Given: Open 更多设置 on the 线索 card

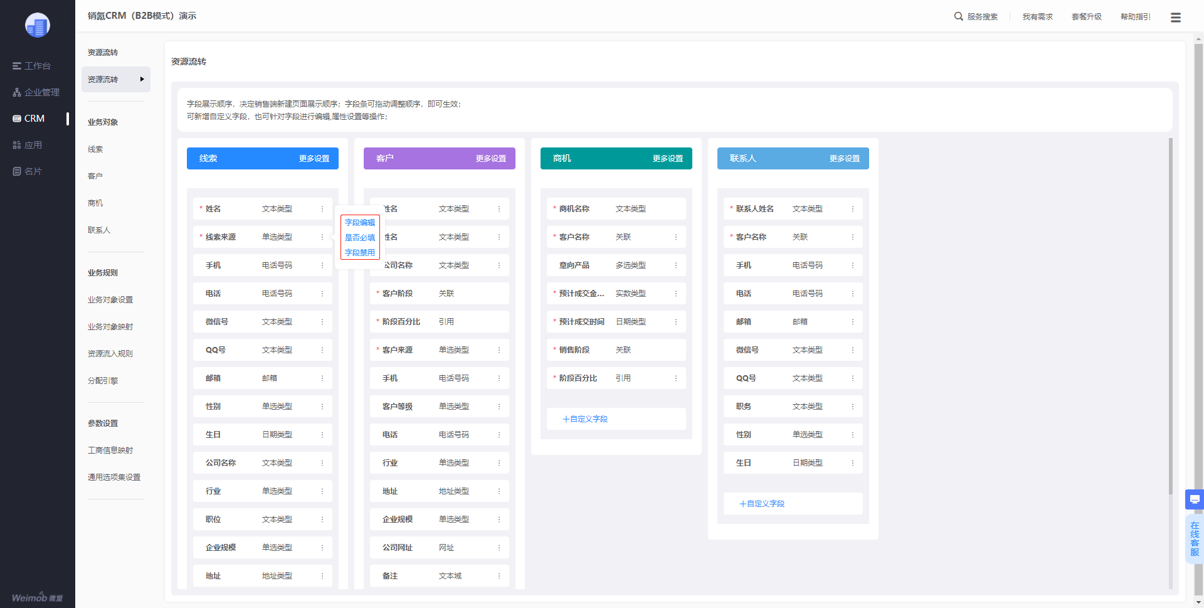Looking at the screenshot, I should (314, 159).
